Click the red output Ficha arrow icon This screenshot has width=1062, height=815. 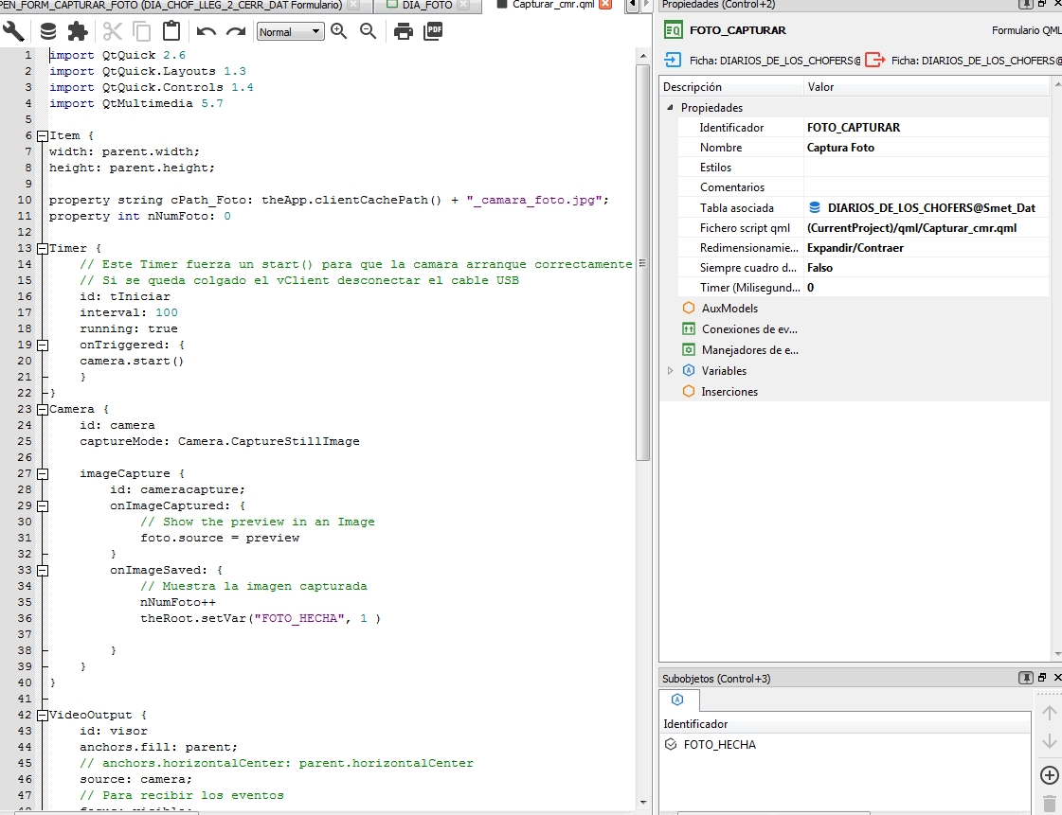tap(874, 61)
